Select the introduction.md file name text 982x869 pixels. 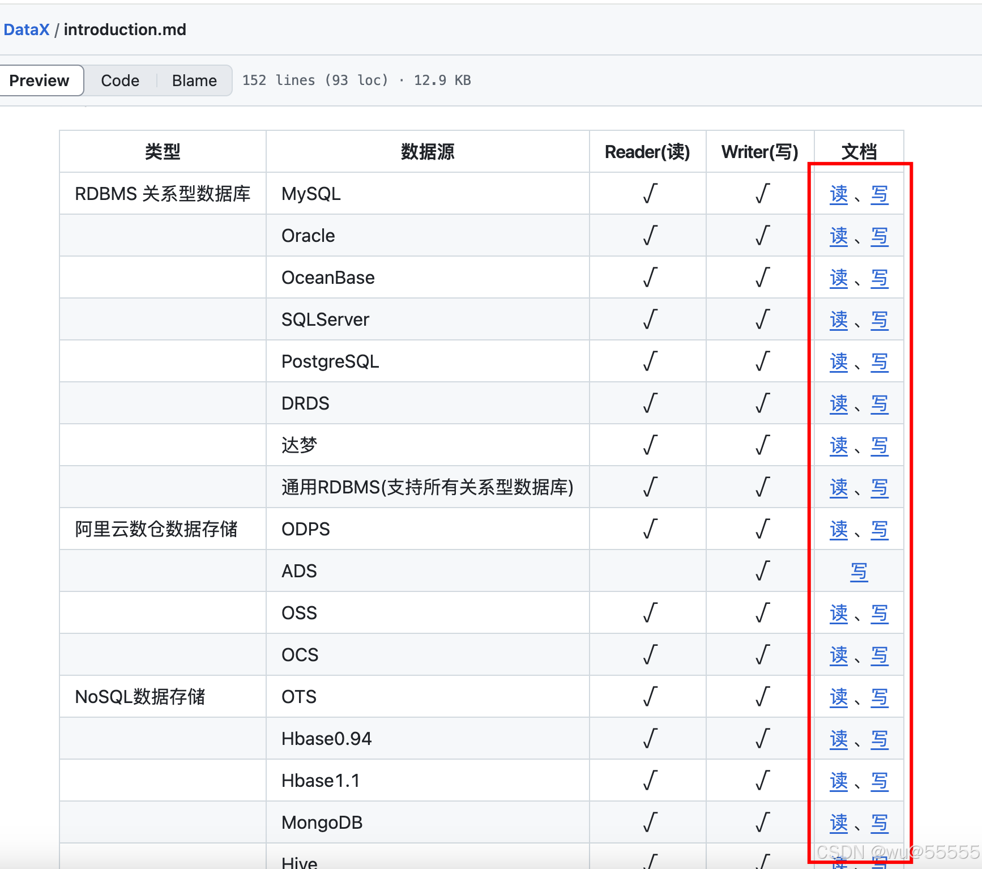click(x=125, y=29)
